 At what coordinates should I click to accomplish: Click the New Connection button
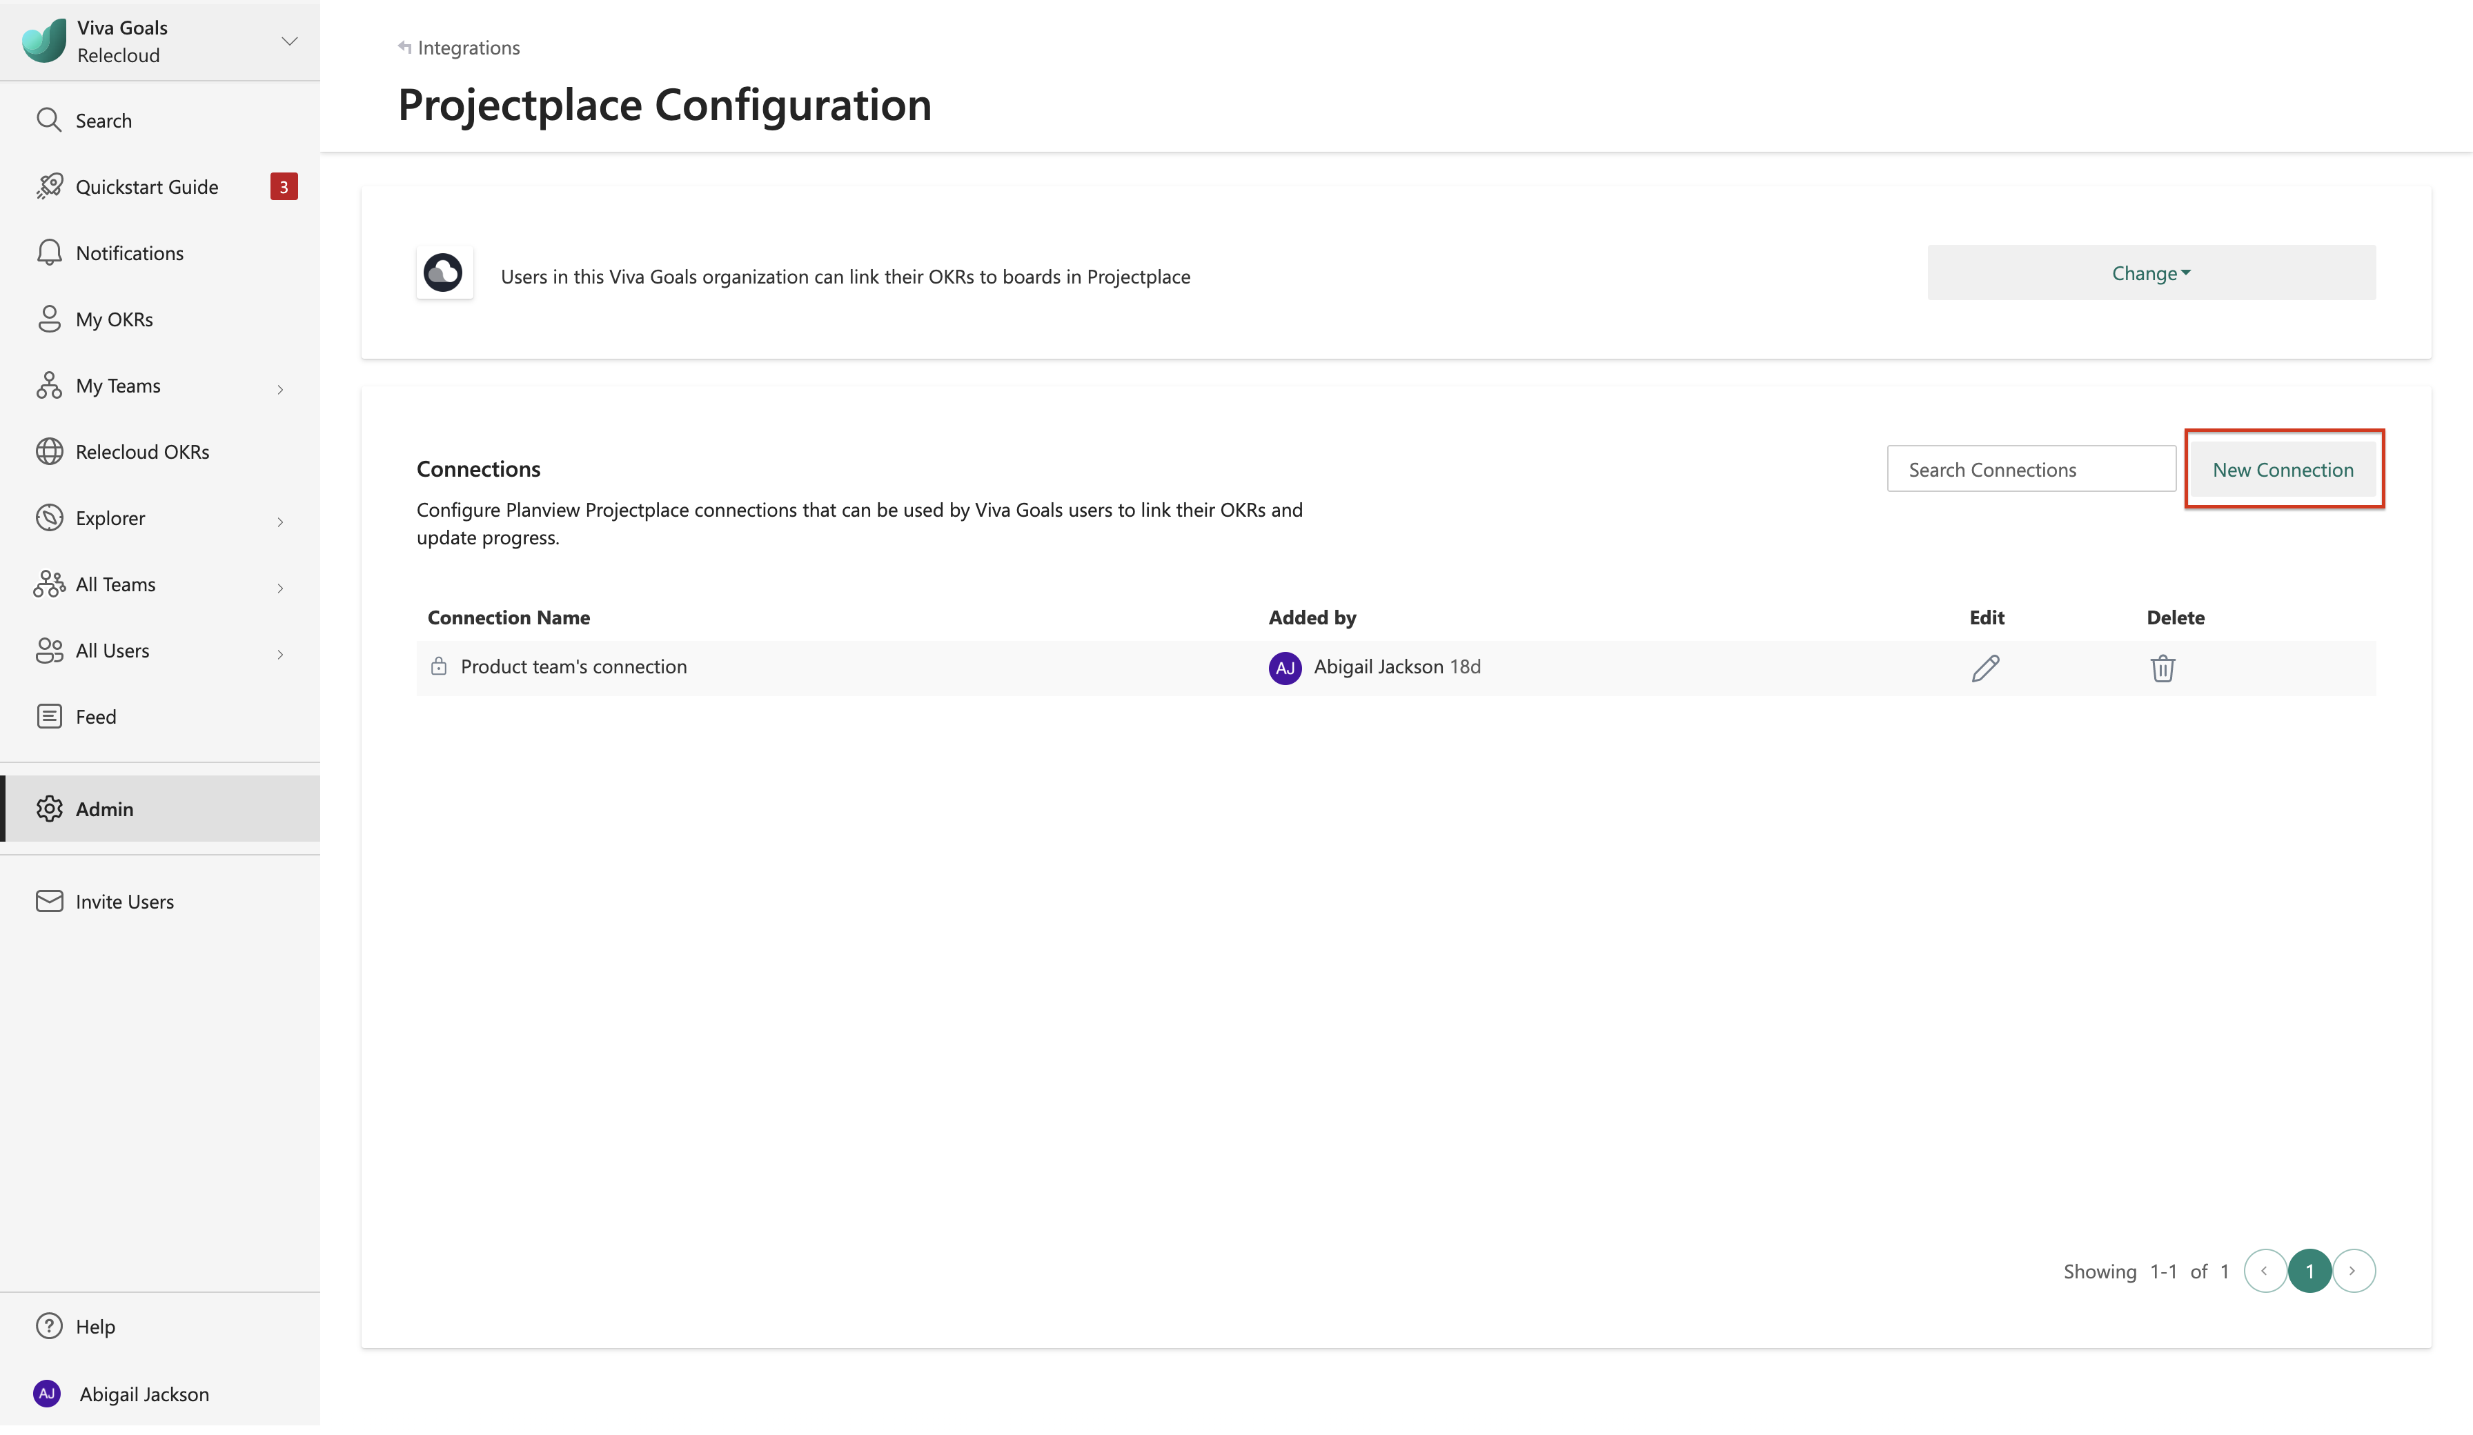[2283, 469]
